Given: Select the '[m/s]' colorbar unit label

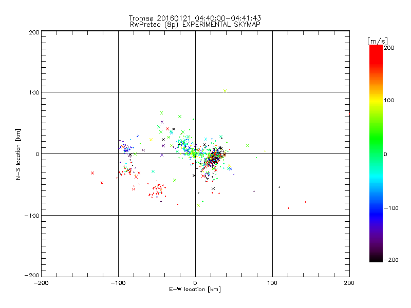Looking at the screenshot, I should 378,41.
